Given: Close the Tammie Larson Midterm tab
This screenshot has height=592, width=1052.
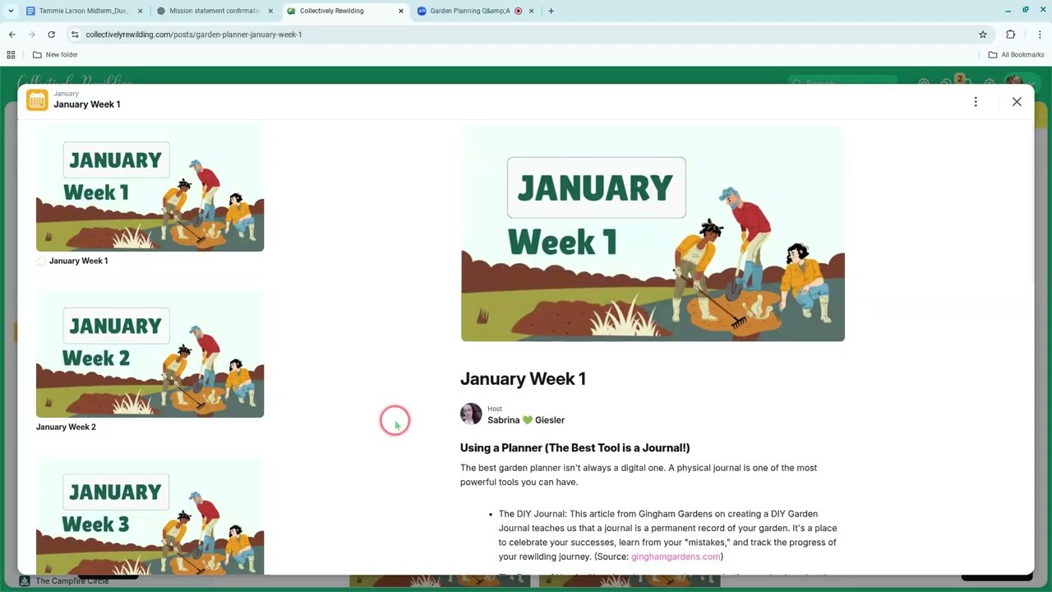Looking at the screenshot, I should pyautogui.click(x=140, y=12).
